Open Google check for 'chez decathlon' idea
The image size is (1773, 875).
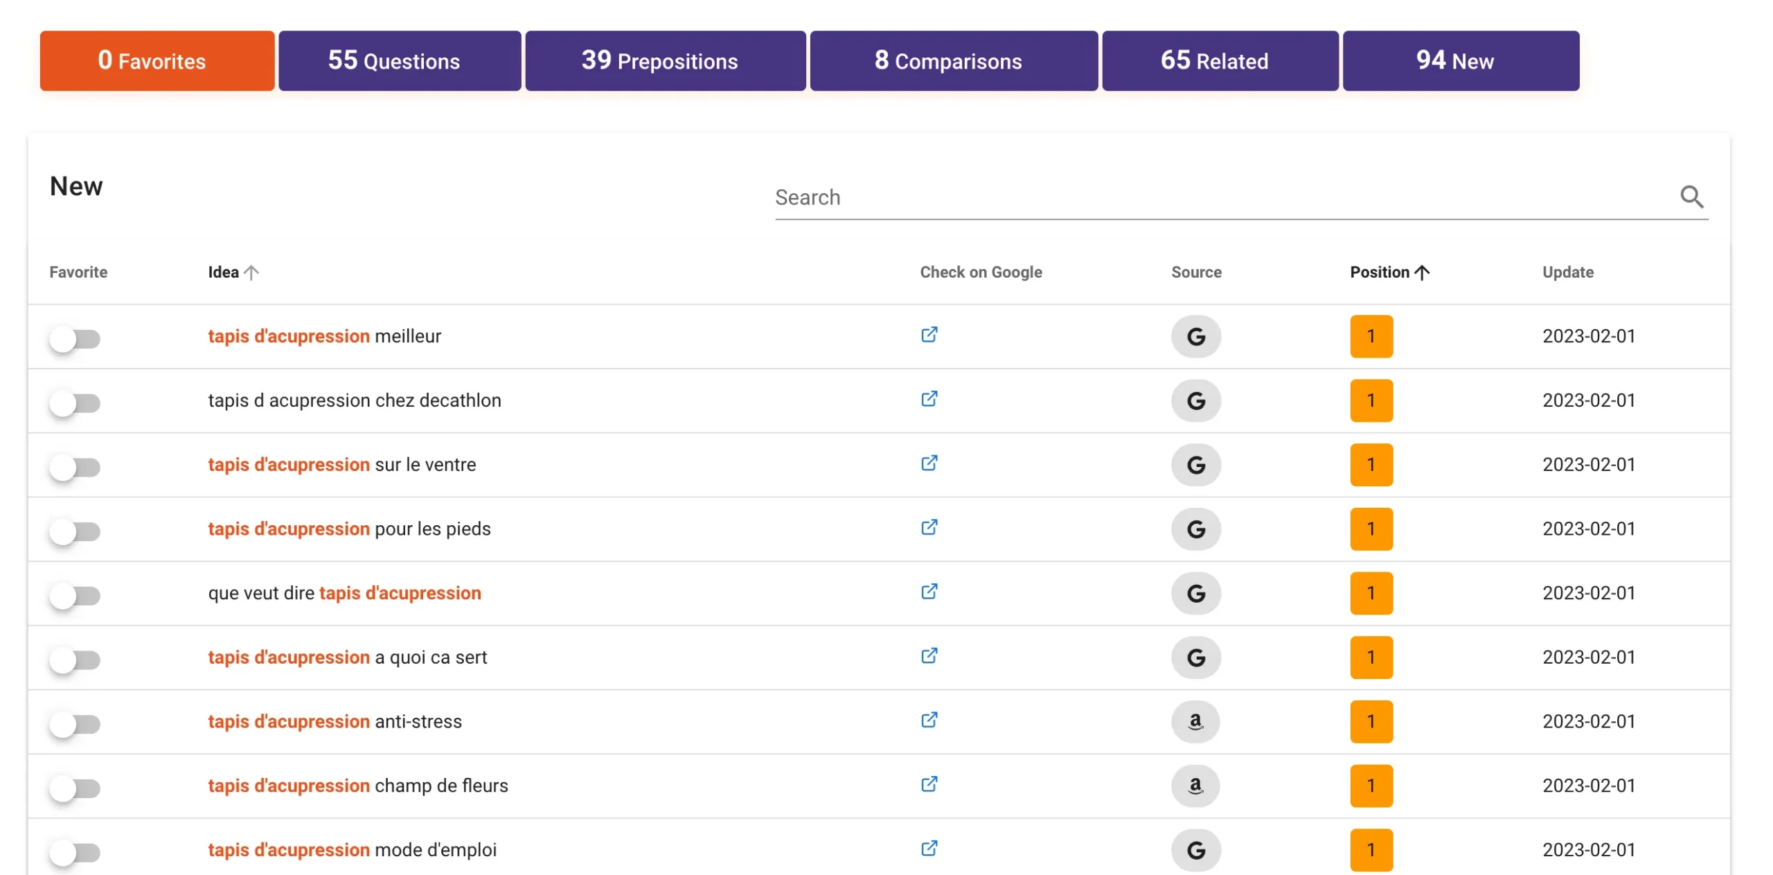pos(929,400)
